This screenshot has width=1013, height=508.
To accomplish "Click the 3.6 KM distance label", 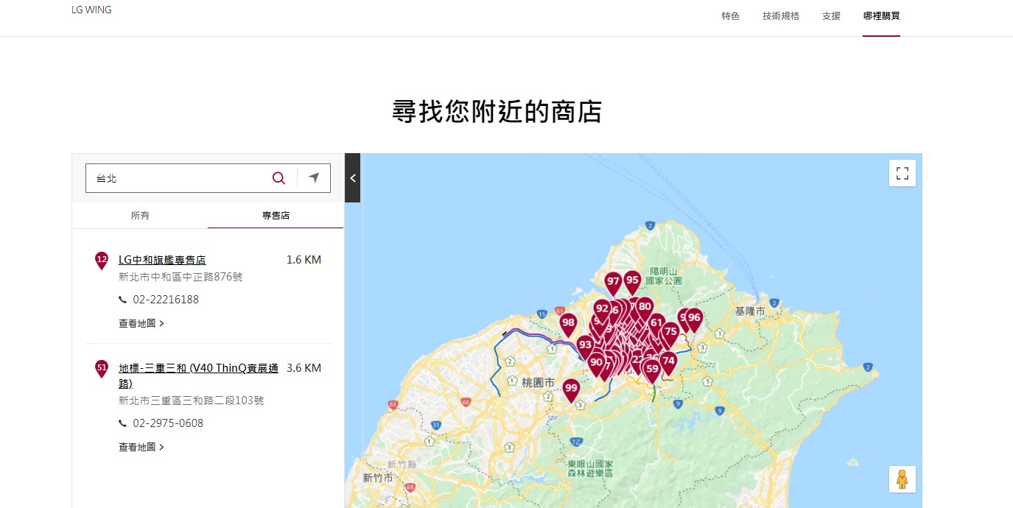I will pos(304,368).
